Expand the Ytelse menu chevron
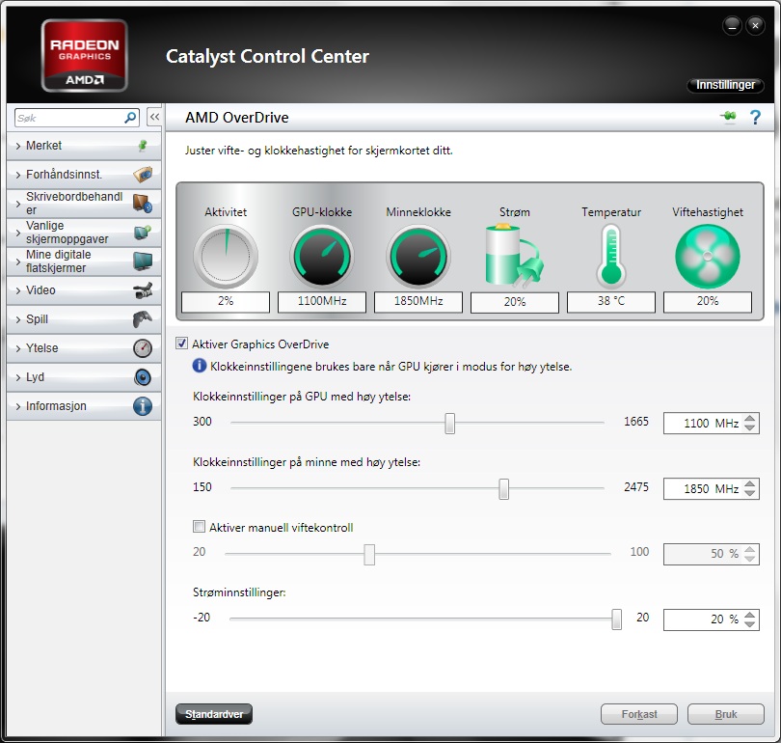This screenshot has width=781, height=743. tap(18, 347)
